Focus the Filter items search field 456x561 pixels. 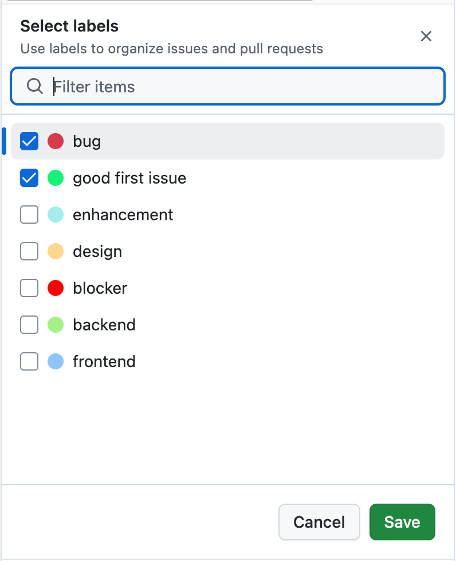(241, 87)
